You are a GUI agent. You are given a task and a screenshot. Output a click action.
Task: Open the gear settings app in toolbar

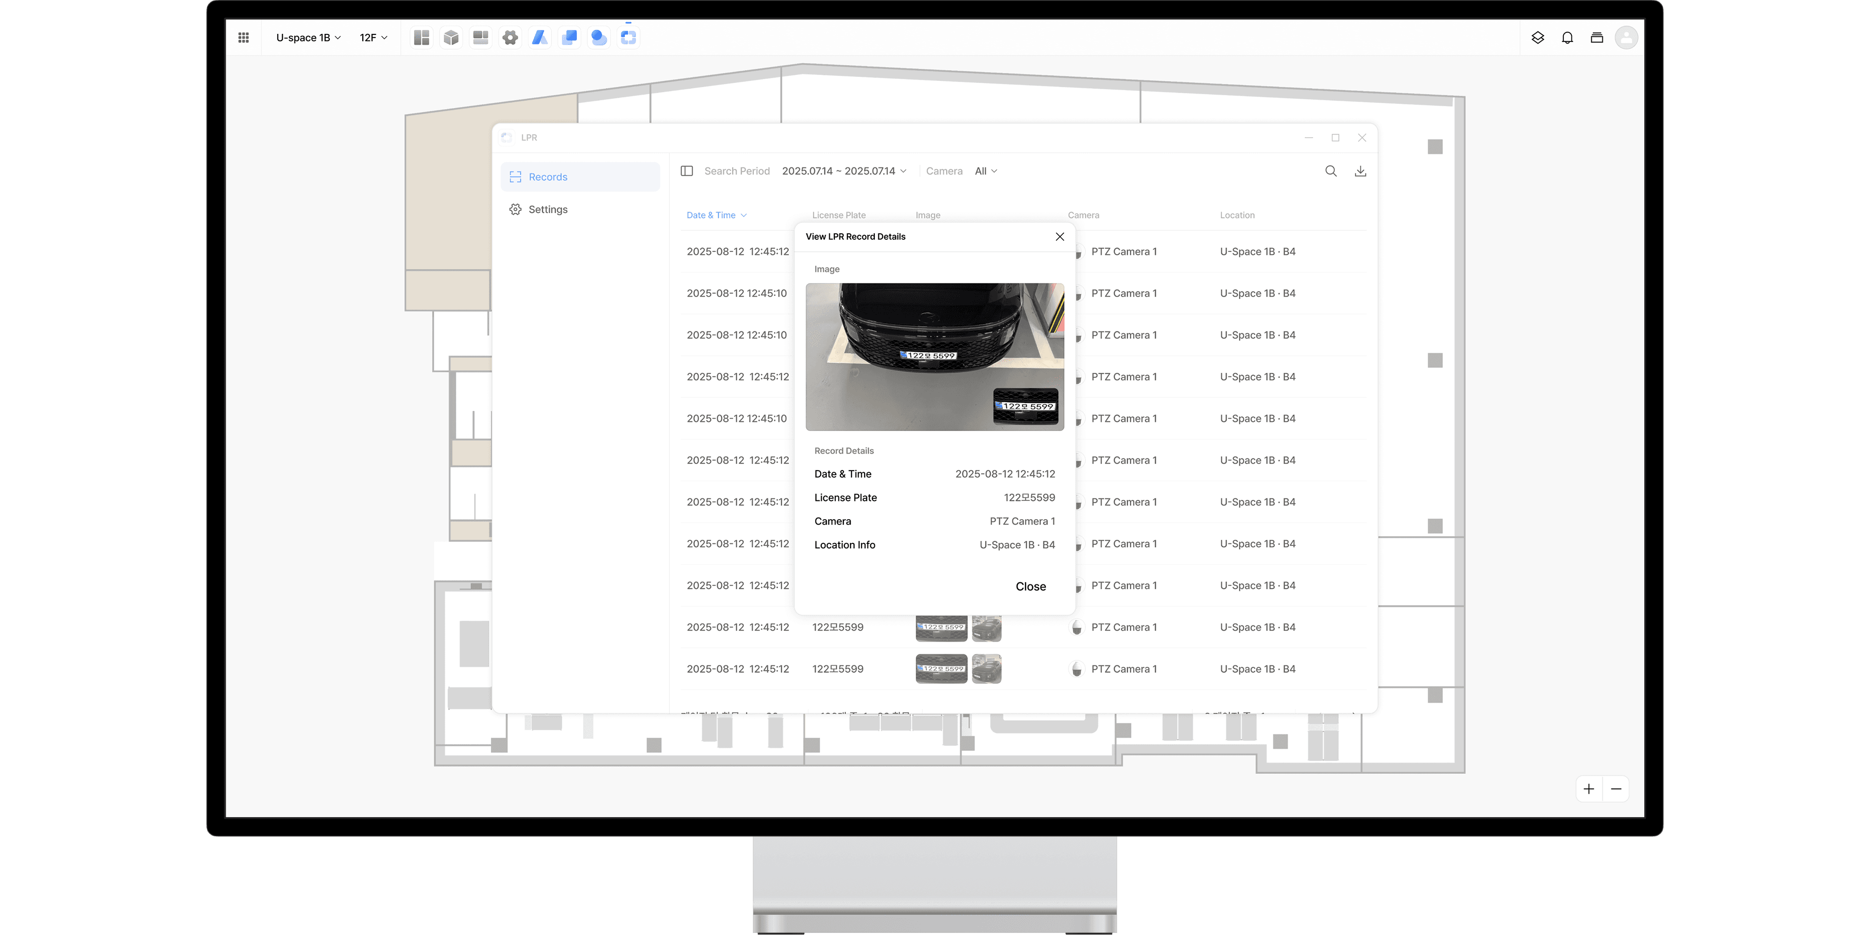pyautogui.click(x=511, y=38)
